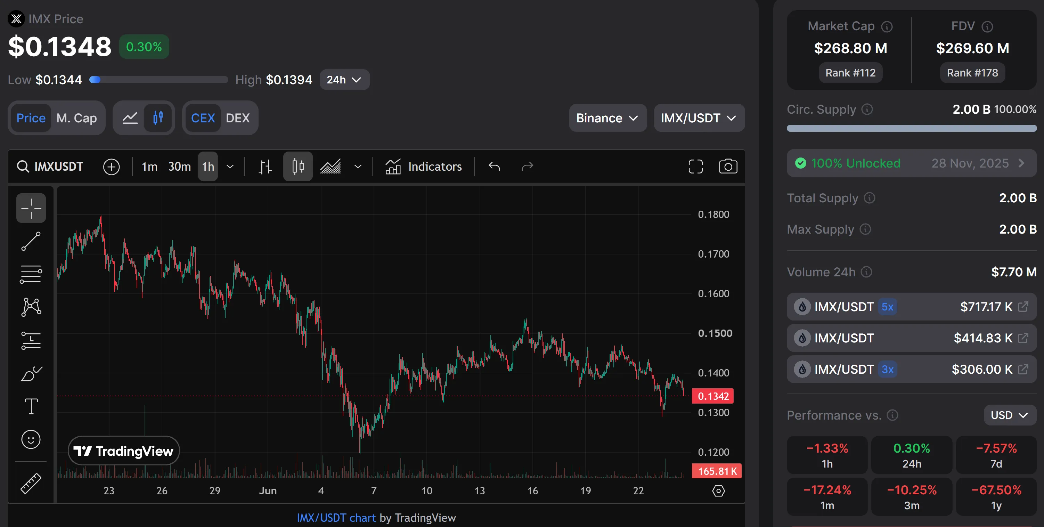Expand more chart styles chevron

[x=358, y=167]
